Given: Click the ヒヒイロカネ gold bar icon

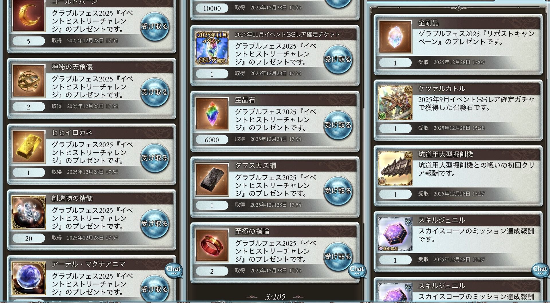Looking at the screenshot, I should [x=29, y=147].
